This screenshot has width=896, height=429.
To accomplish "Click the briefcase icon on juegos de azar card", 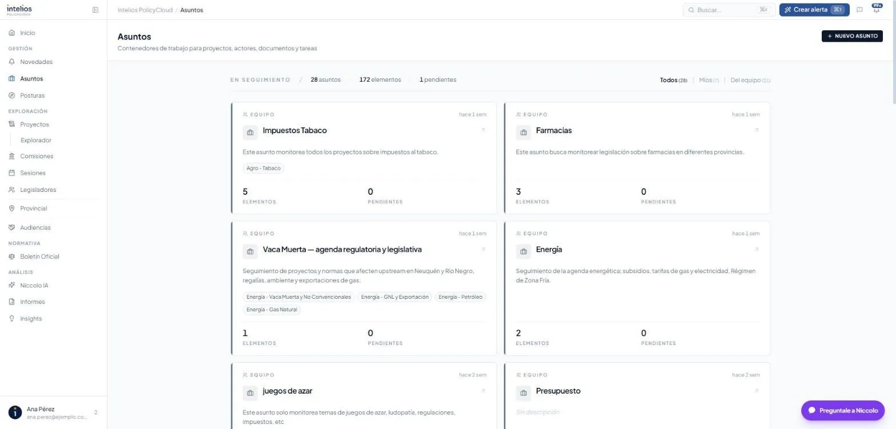I will pyautogui.click(x=250, y=393).
